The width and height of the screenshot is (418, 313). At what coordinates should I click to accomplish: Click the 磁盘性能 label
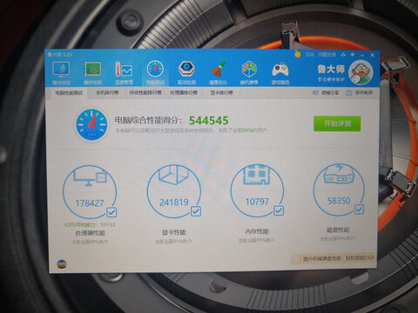tap(338, 230)
